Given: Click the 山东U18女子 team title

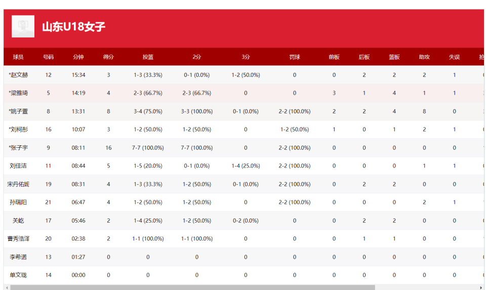Looking at the screenshot, I should [x=73, y=27].
